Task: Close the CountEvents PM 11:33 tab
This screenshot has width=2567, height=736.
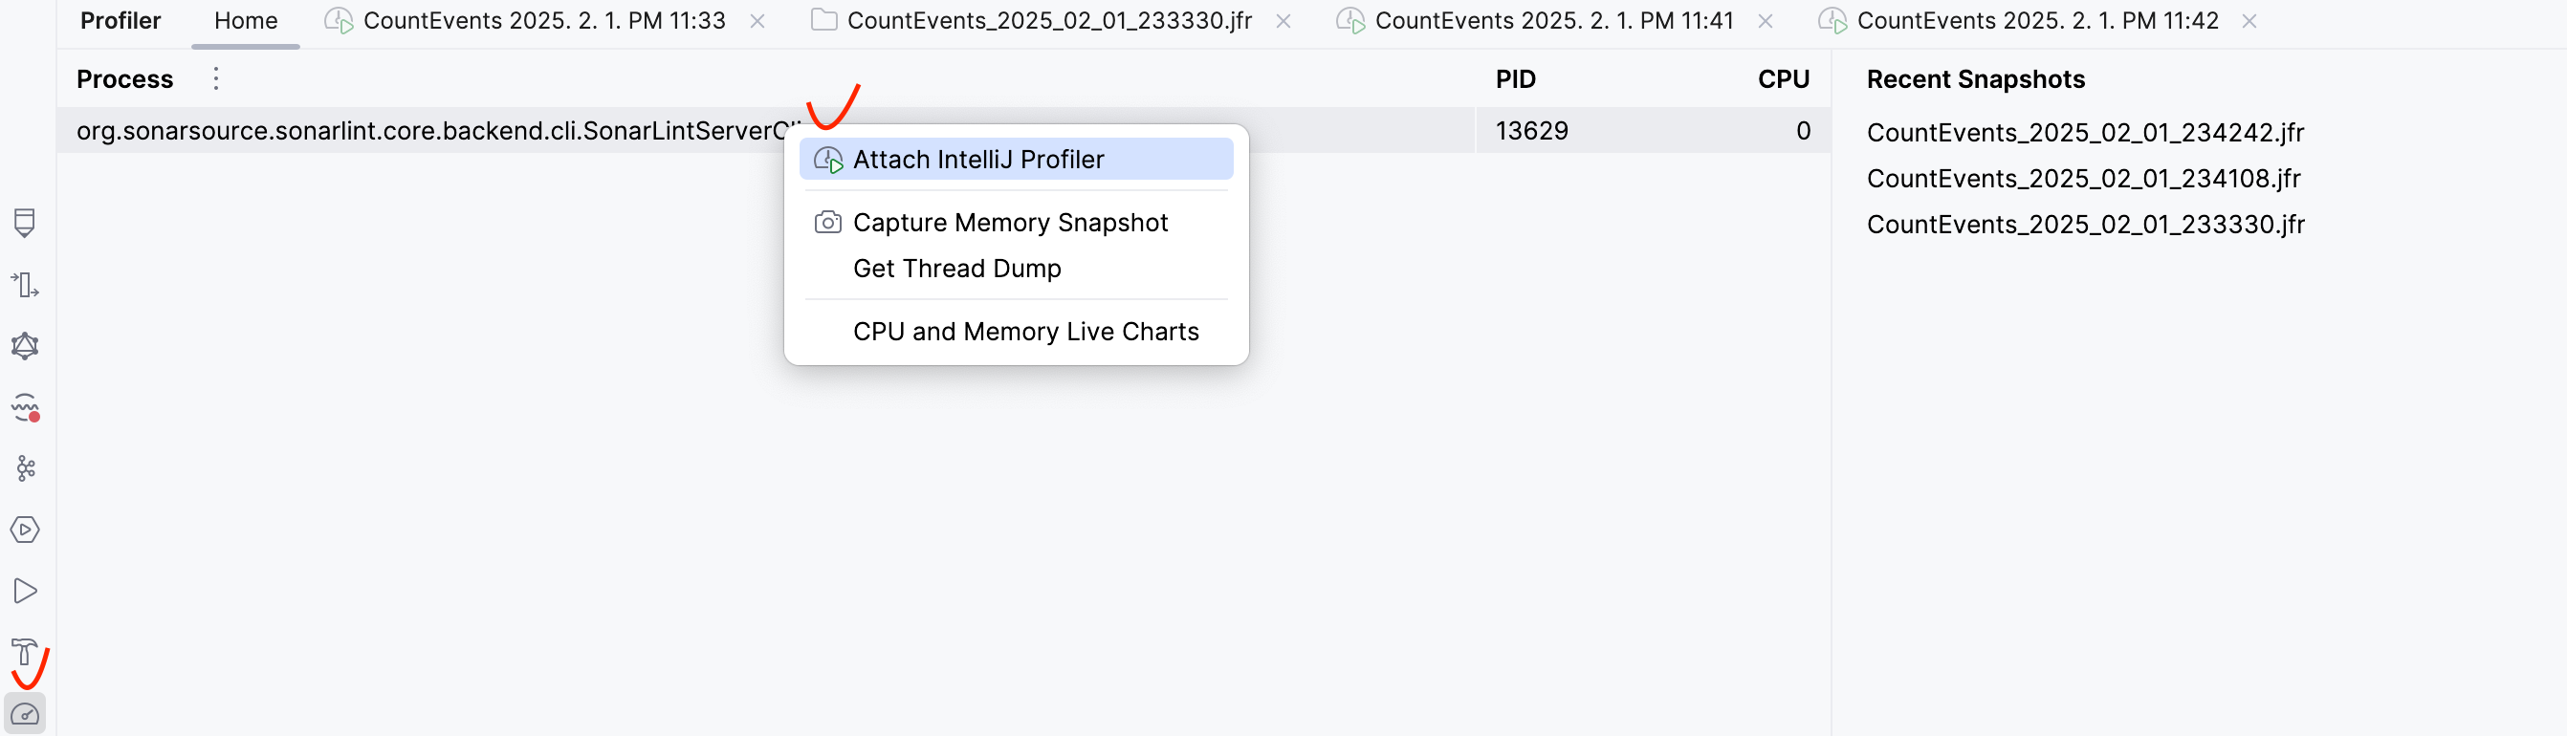Action: pyautogui.click(x=757, y=21)
